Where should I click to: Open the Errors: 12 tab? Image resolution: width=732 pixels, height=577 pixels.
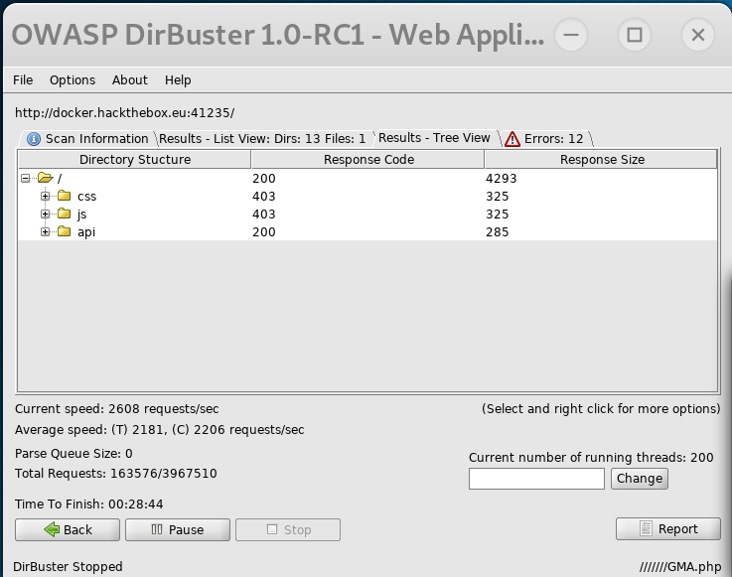(545, 139)
